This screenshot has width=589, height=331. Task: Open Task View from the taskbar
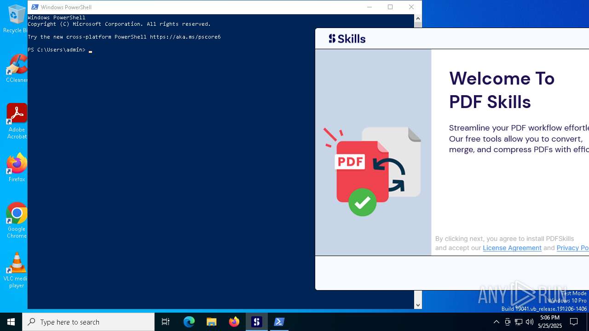point(166,322)
